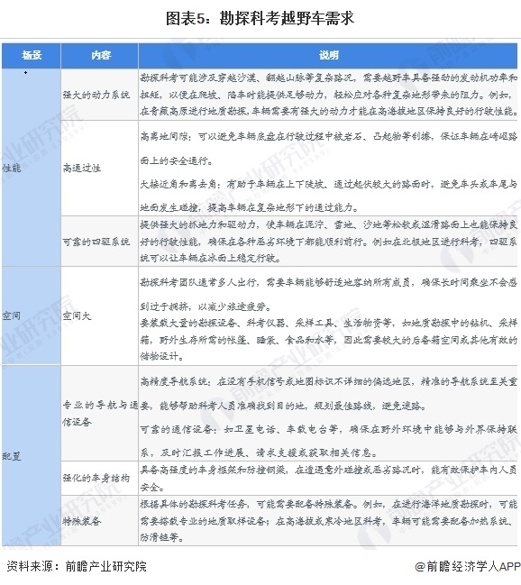The width and height of the screenshot is (521, 585).
Task: Select the 场景 column header
Action: [x=32, y=56]
